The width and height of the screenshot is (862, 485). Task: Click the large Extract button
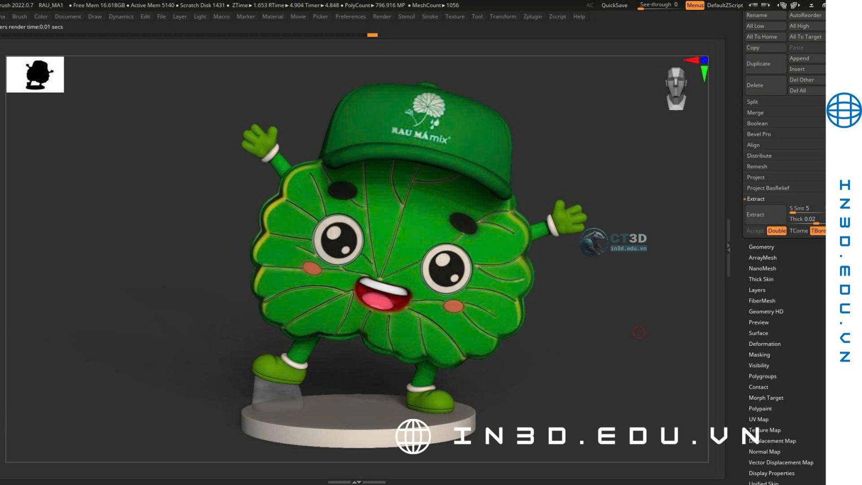click(765, 214)
